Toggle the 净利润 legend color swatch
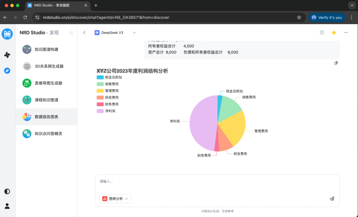The image size is (358, 217). coord(100,111)
